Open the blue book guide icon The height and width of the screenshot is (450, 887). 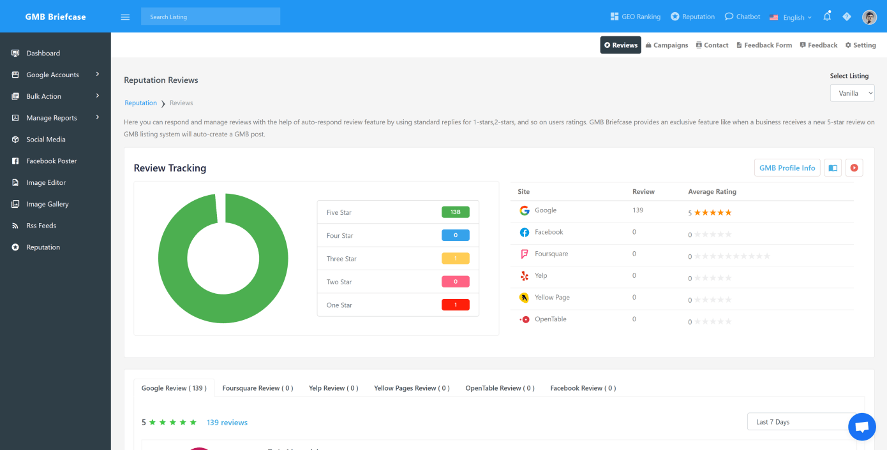[833, 168]
